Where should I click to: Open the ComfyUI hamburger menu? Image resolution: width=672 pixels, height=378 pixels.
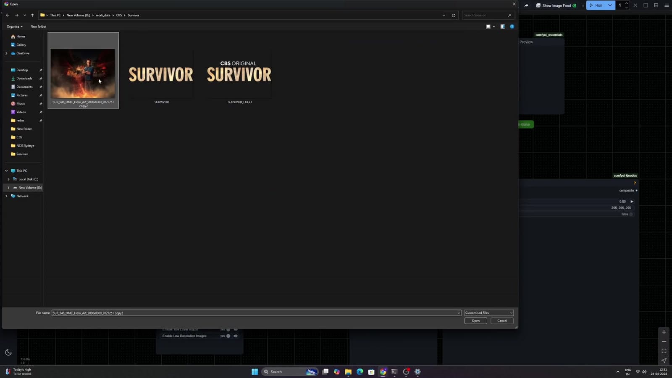(667, 5)
